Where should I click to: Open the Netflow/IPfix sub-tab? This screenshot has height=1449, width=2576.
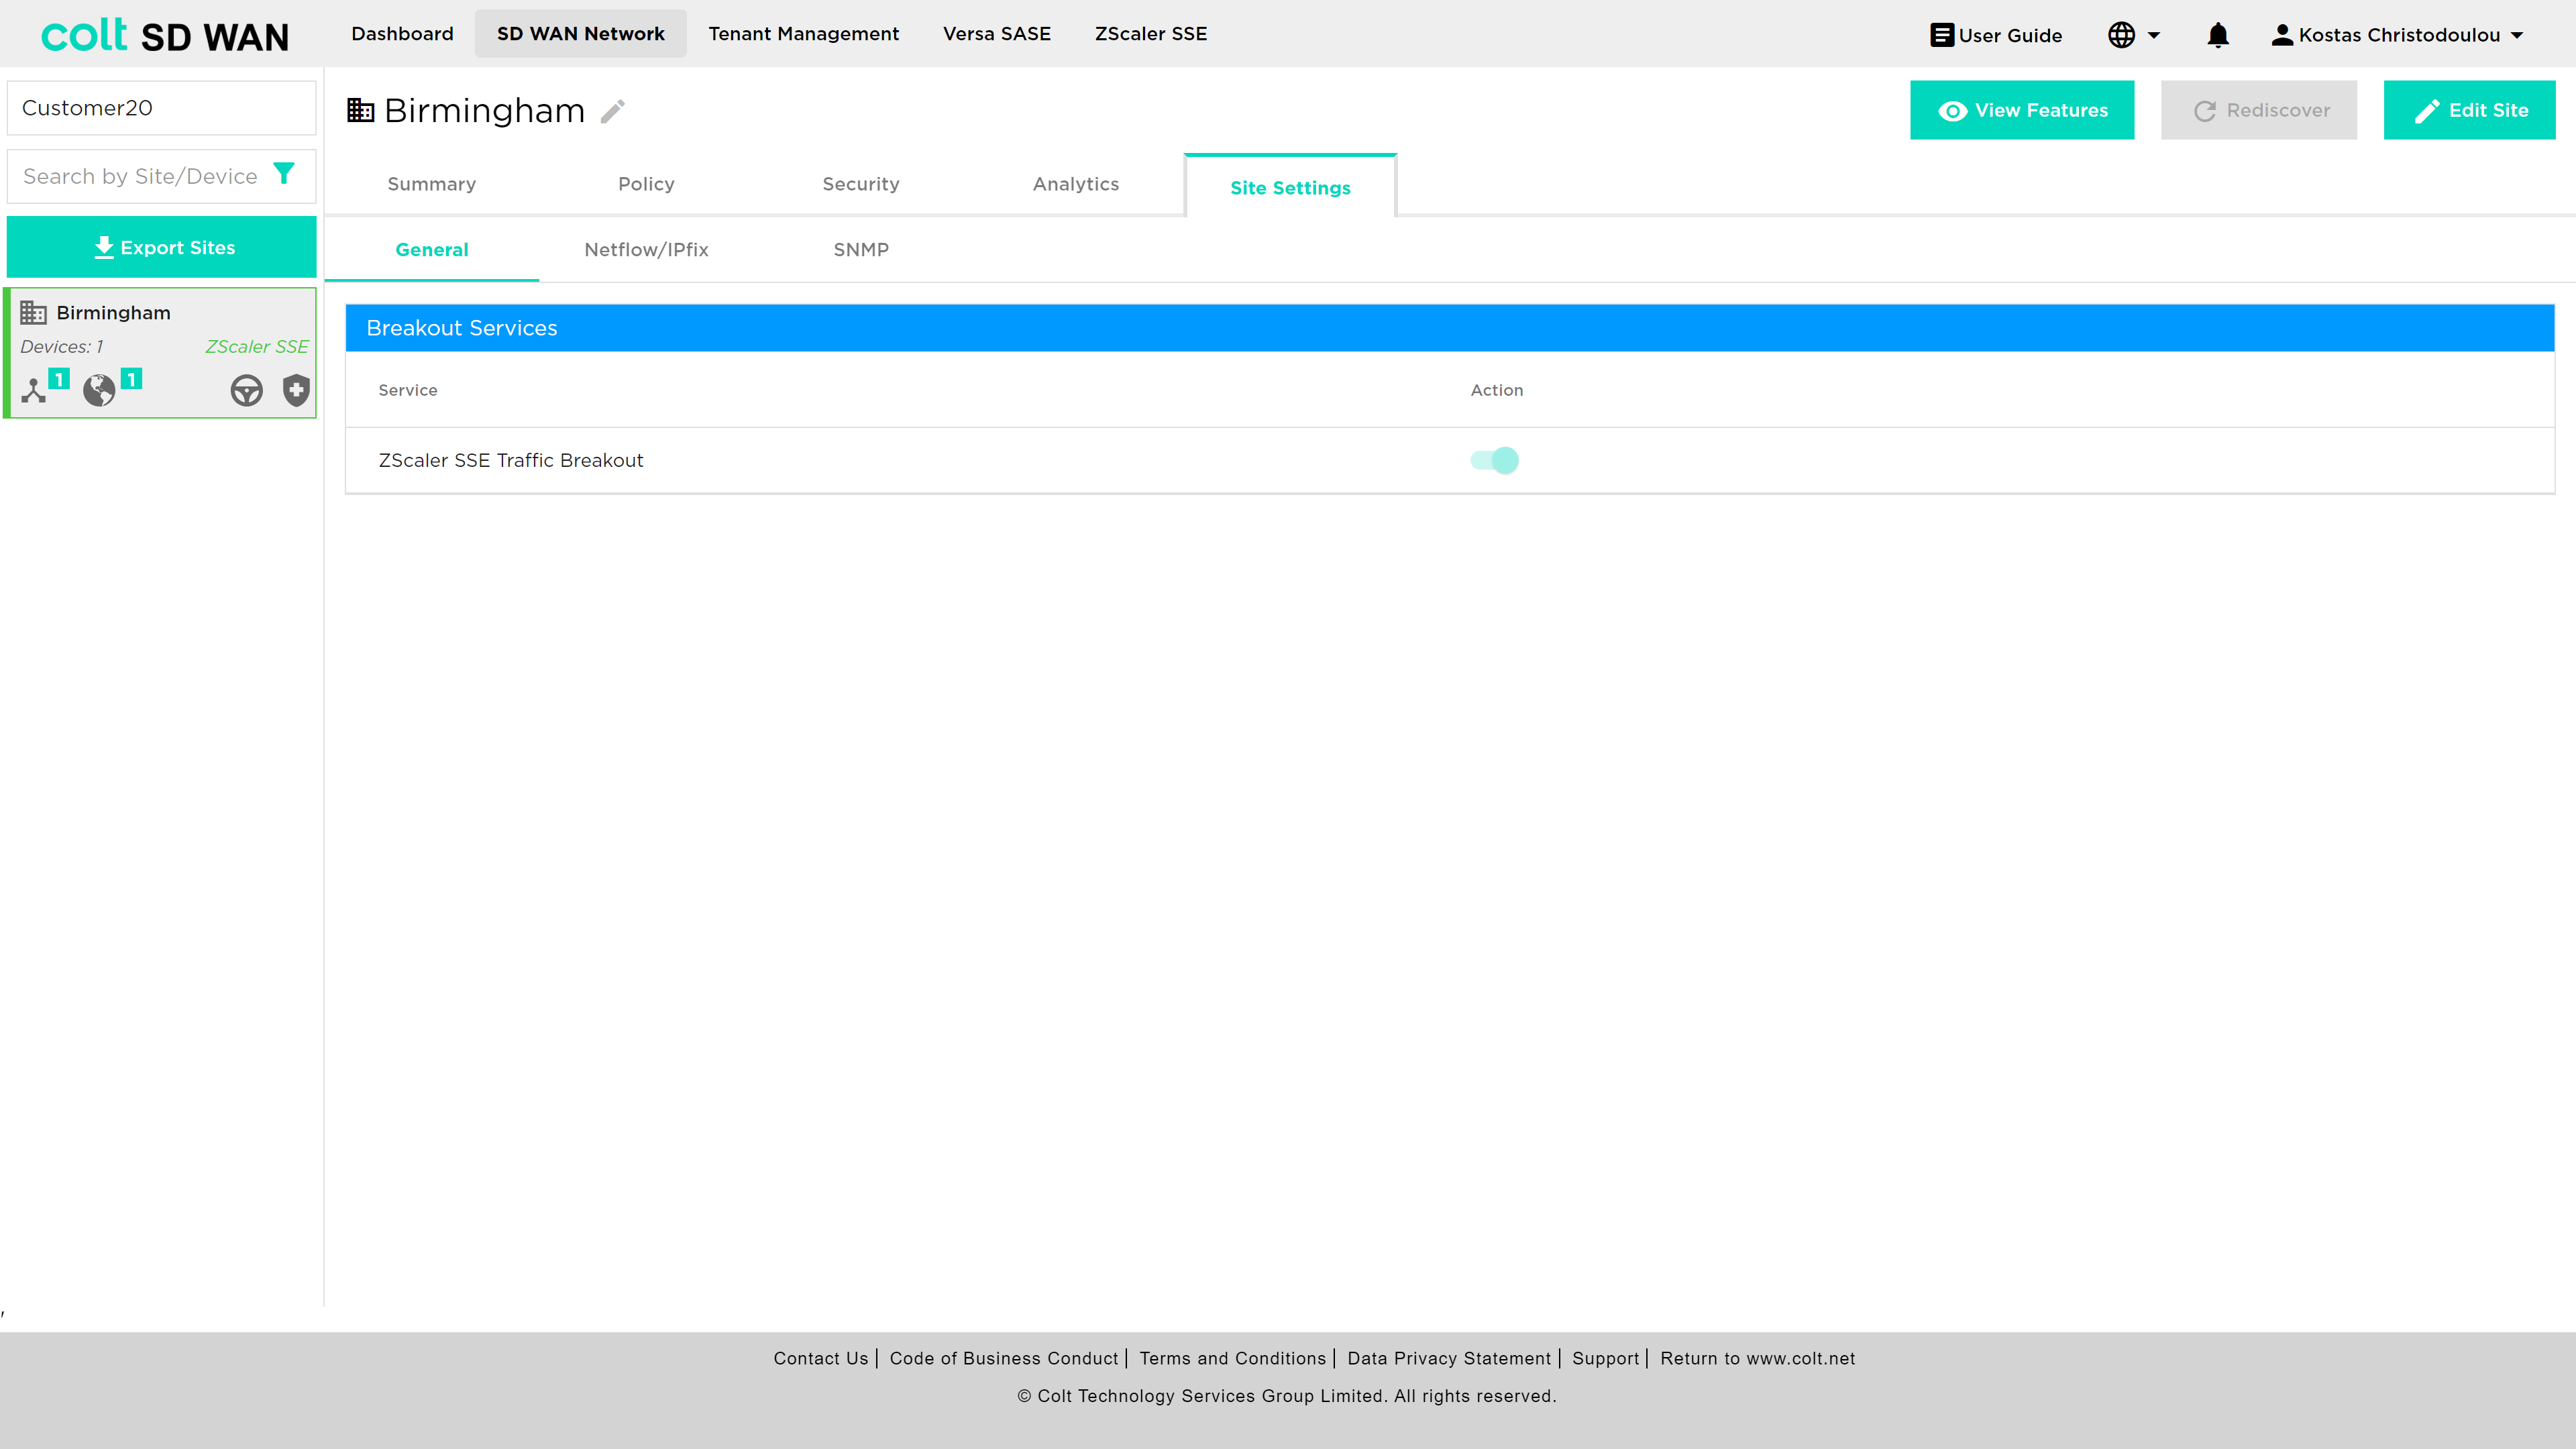(x=646, y=250)
